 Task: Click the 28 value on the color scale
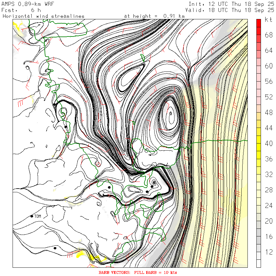click(269, 190)
